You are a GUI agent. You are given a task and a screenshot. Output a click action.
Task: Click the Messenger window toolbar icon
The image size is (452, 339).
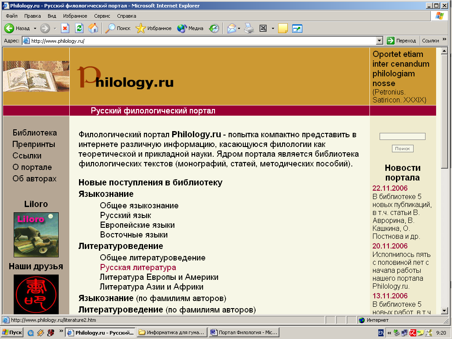click(x=297, y=28)
